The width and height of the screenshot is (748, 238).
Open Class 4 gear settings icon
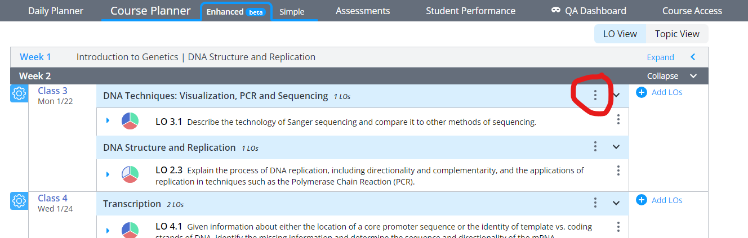(19, 201)
